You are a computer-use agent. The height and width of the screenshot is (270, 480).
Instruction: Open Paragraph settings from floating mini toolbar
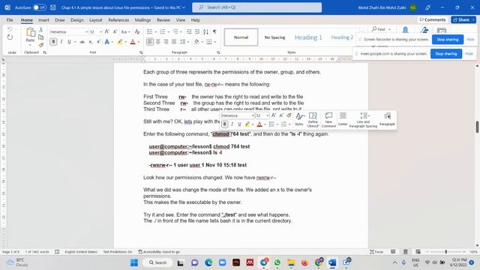coord(387,119)
